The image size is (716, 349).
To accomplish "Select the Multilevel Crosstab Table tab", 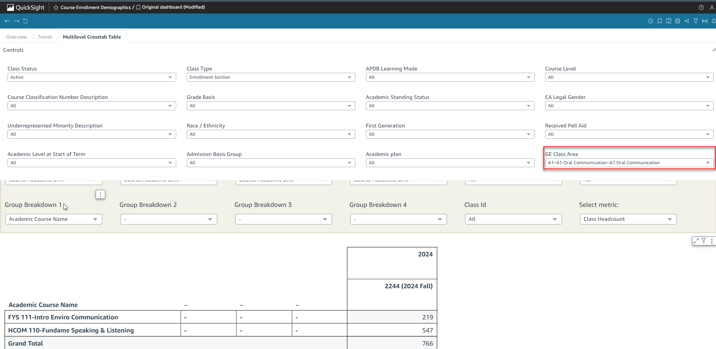I will click(92, 37).
